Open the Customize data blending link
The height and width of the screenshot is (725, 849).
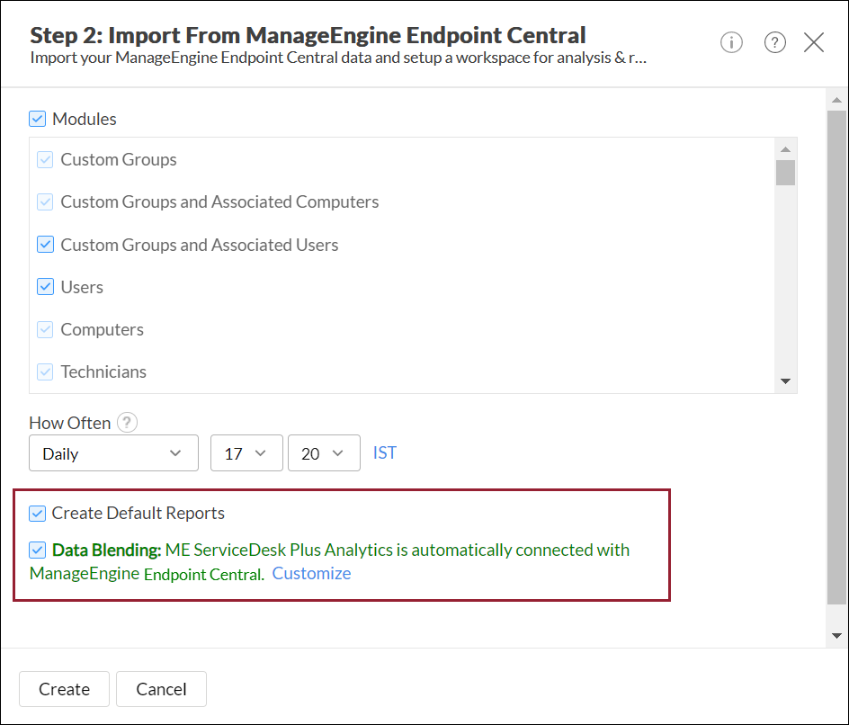[x=311, y=573]
